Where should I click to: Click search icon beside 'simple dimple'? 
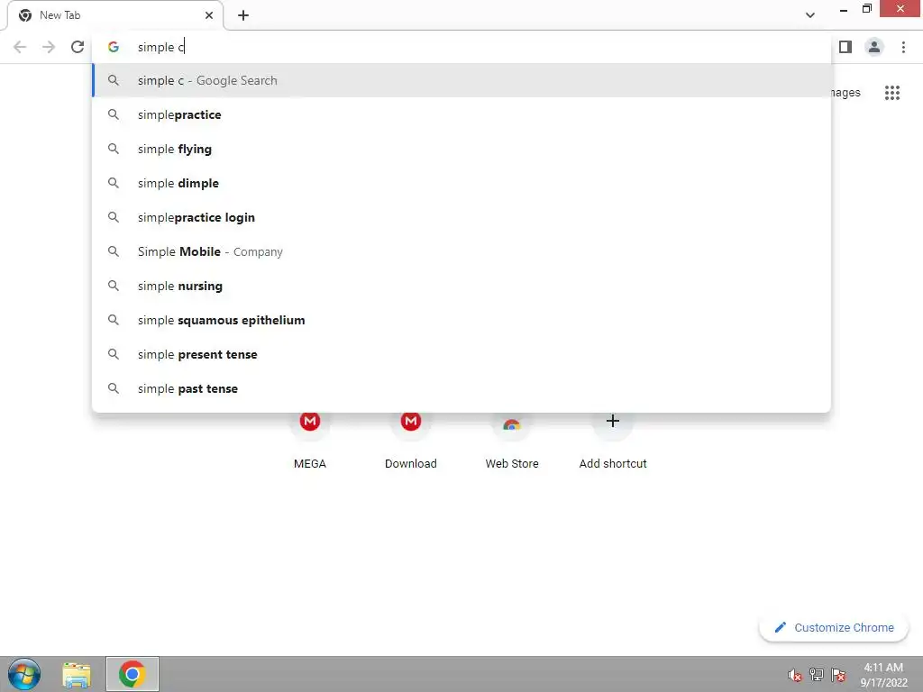[114, 183]
